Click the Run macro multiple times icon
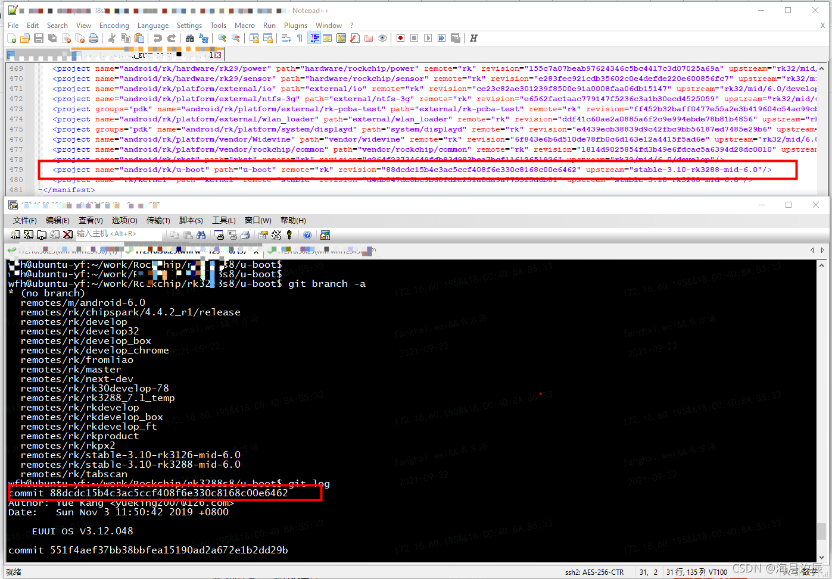 441,38
